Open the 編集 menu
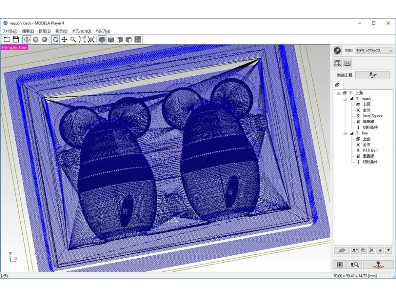This screenshot has height=297, width=396. coord(28,31)
